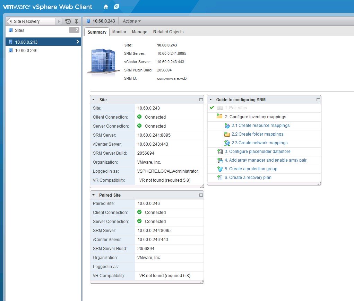Maximize the Paired Site panel
354x301 pixels.
point(201,195)
